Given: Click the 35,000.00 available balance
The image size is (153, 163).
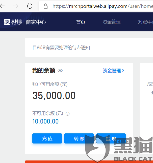Looking at the screenshot, I should (54, 95).
